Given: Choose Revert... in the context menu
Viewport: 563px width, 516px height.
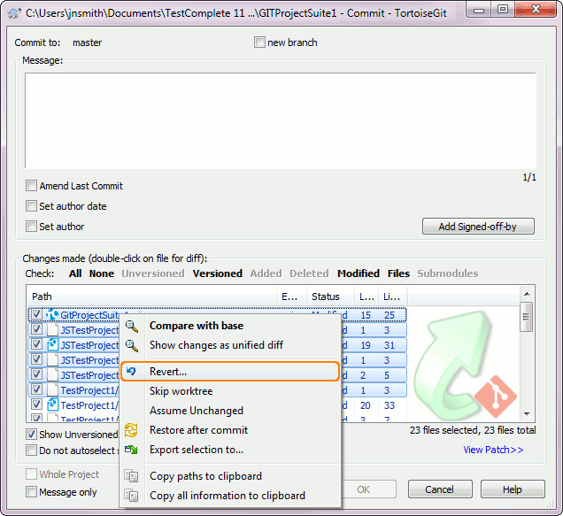Looking at the screenshot, I should (x=230, y=372).
